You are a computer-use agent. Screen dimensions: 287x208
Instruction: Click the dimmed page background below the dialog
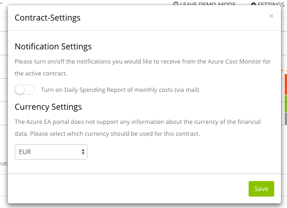pos(137,206)
